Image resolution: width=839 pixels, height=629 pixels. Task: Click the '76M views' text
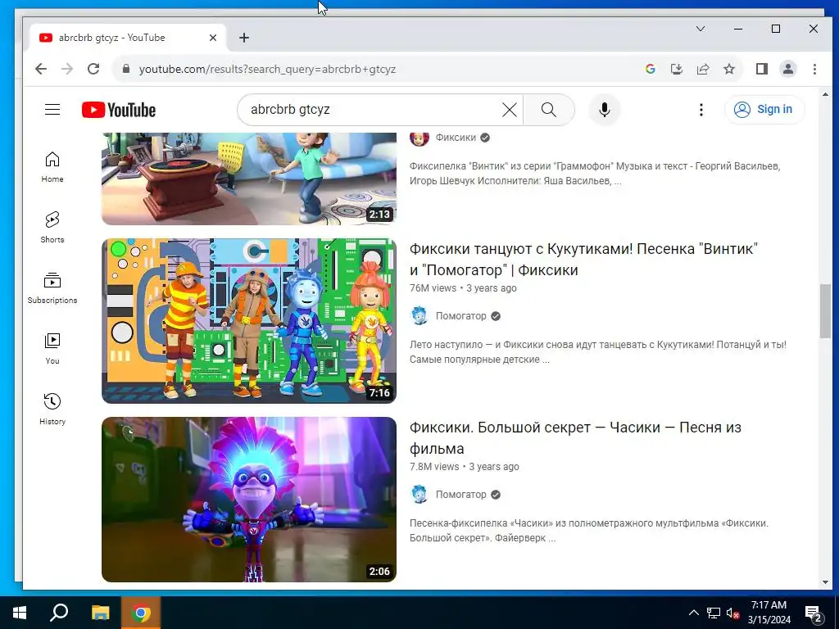(433, 288)
